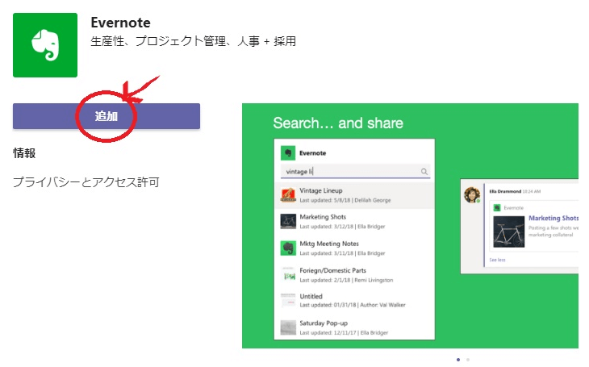This screenshot has height=367, width=589.
Task: Click the small Evernote icon in the chat card
Action: pos(495,207)
